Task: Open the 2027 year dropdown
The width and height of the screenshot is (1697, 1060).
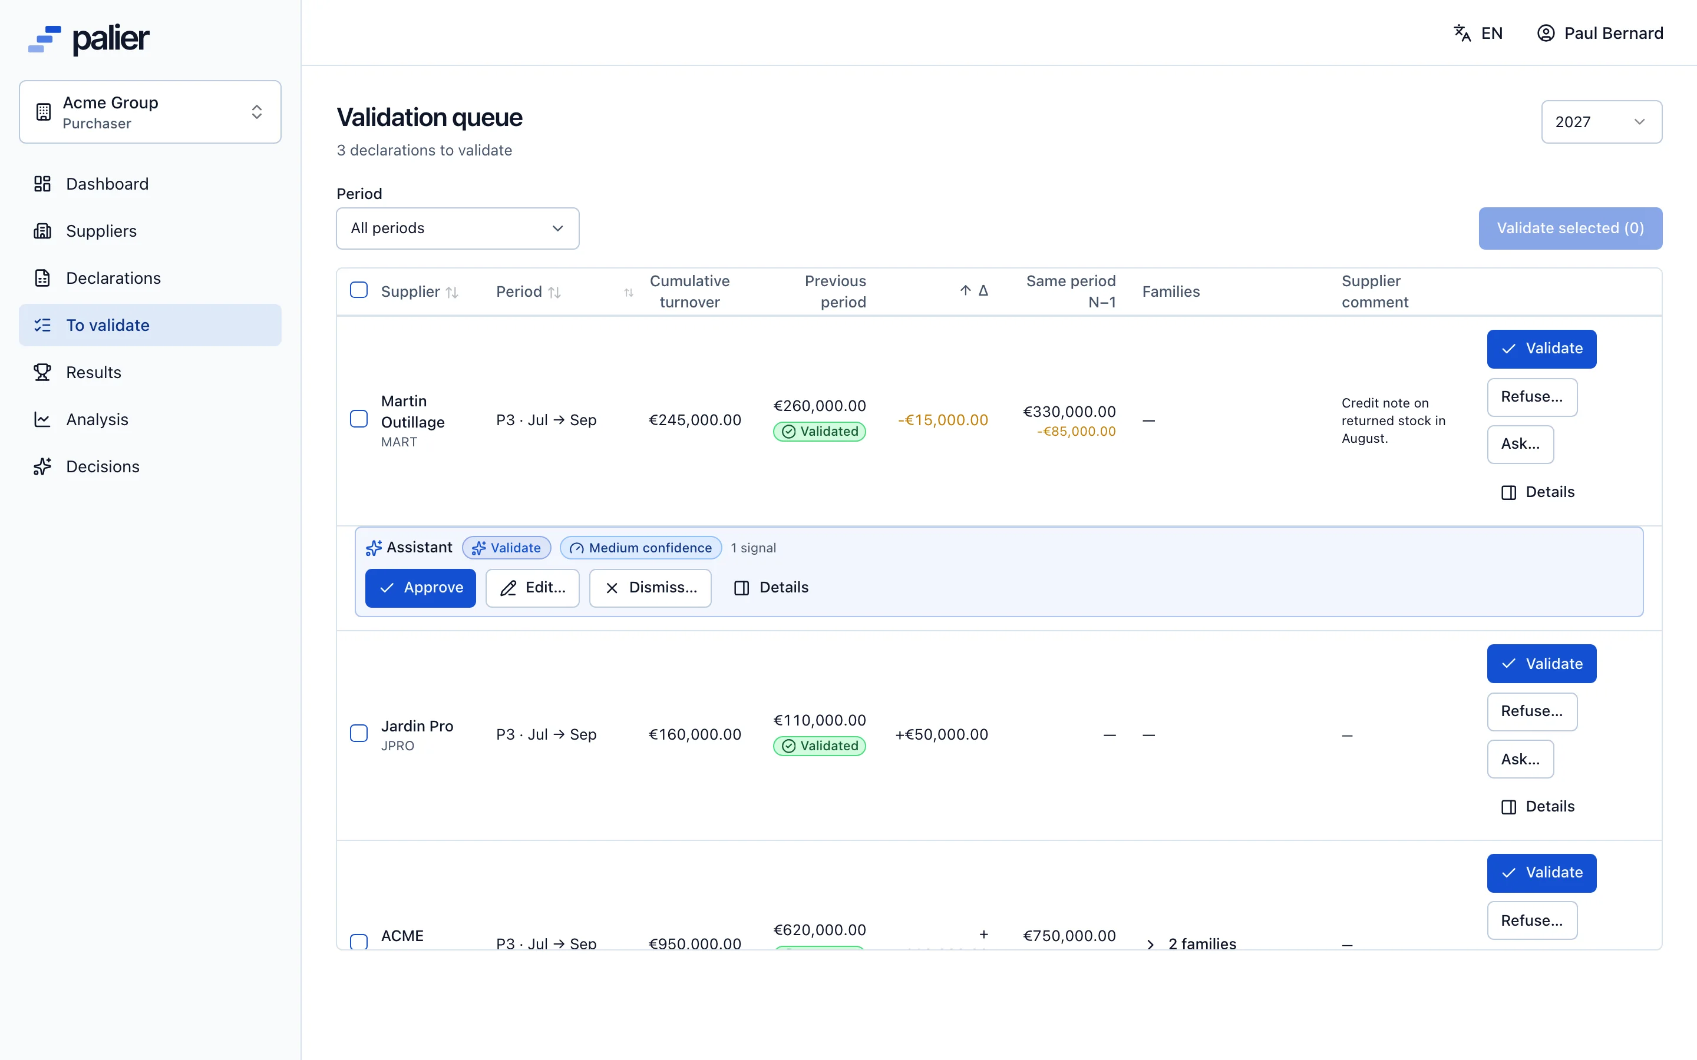Action: tap(1602, 122)
